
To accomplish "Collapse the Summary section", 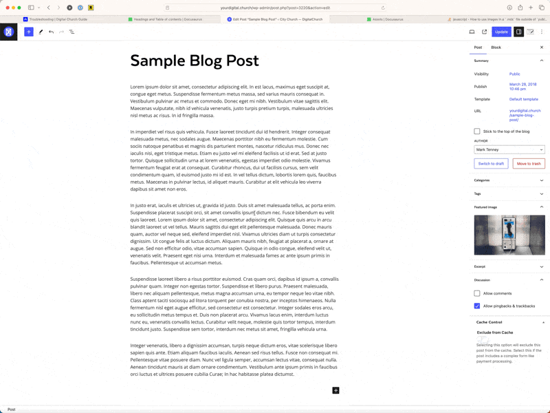I will coord(542,61).
